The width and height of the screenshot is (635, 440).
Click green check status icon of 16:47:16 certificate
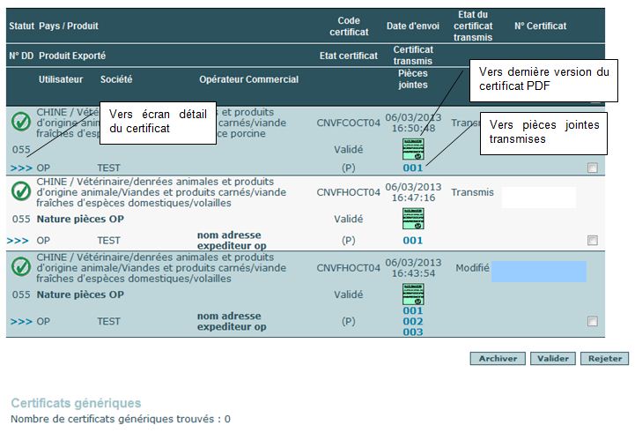[21, 191]
